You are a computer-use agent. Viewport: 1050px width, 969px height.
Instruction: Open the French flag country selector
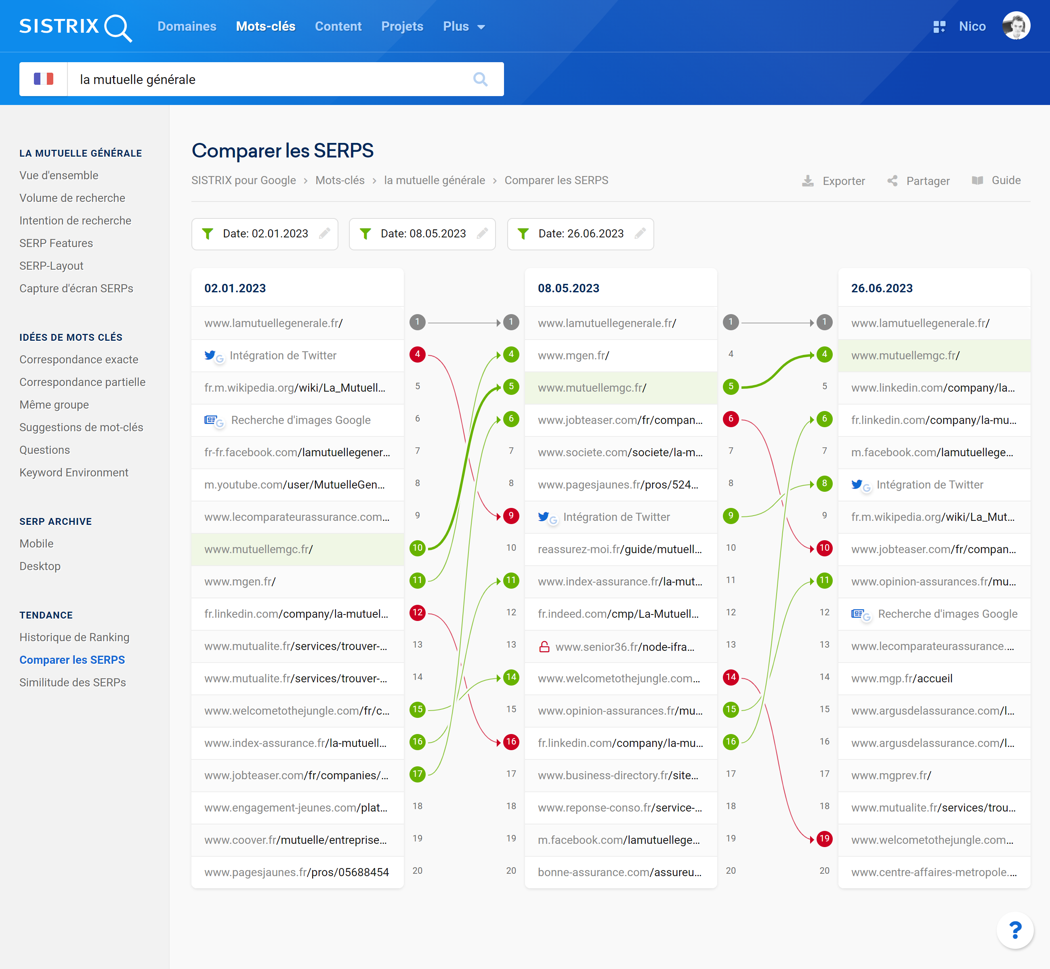point(44,79)
